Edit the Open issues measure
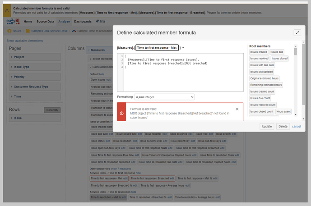Image resolution: width=311 pixels, height=206 pixels. (x=108, y=80)
